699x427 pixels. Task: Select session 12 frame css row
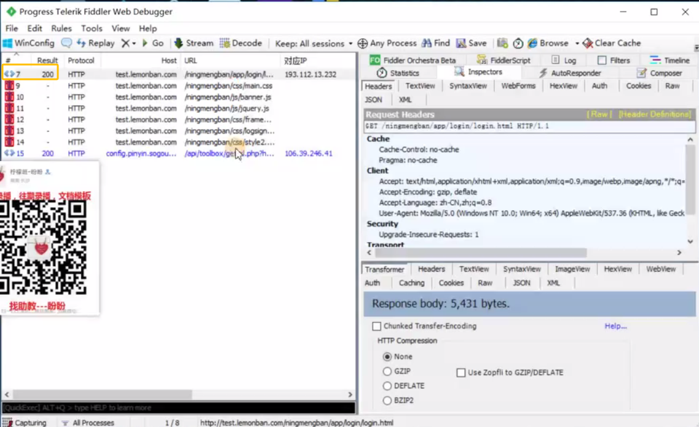178,119
